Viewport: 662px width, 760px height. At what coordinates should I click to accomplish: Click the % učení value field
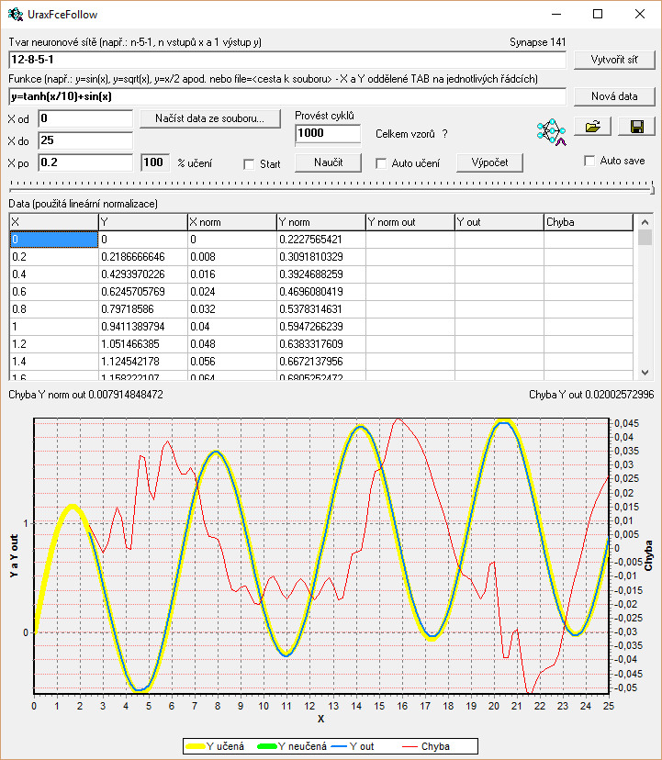[x=155, y=162]
